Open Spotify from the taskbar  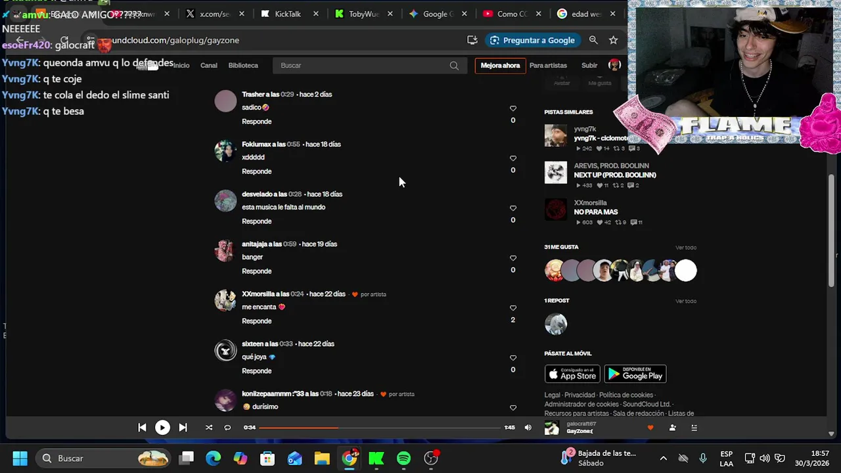[x=403, y=459]
